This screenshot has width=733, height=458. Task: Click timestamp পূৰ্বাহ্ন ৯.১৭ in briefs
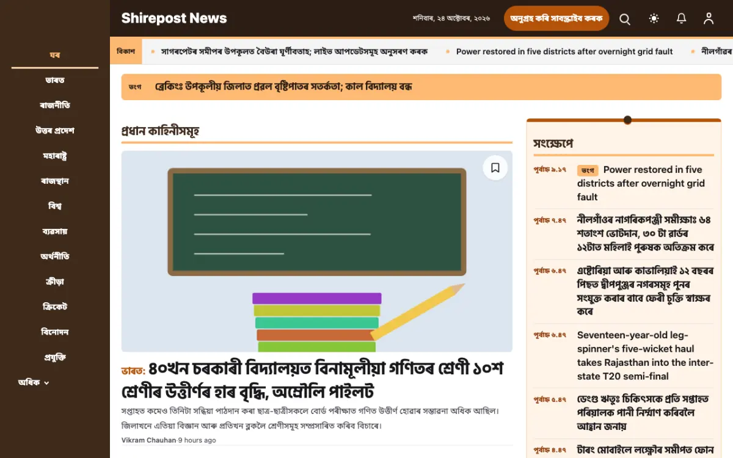(550, 169)
